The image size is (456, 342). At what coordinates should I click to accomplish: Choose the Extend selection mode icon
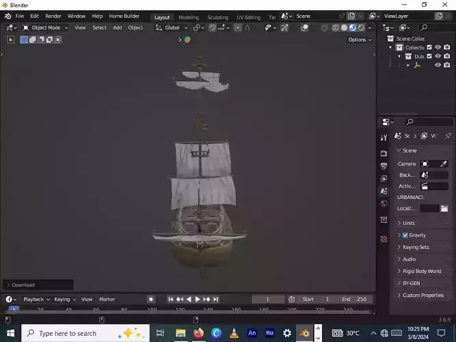pos(32,40)
